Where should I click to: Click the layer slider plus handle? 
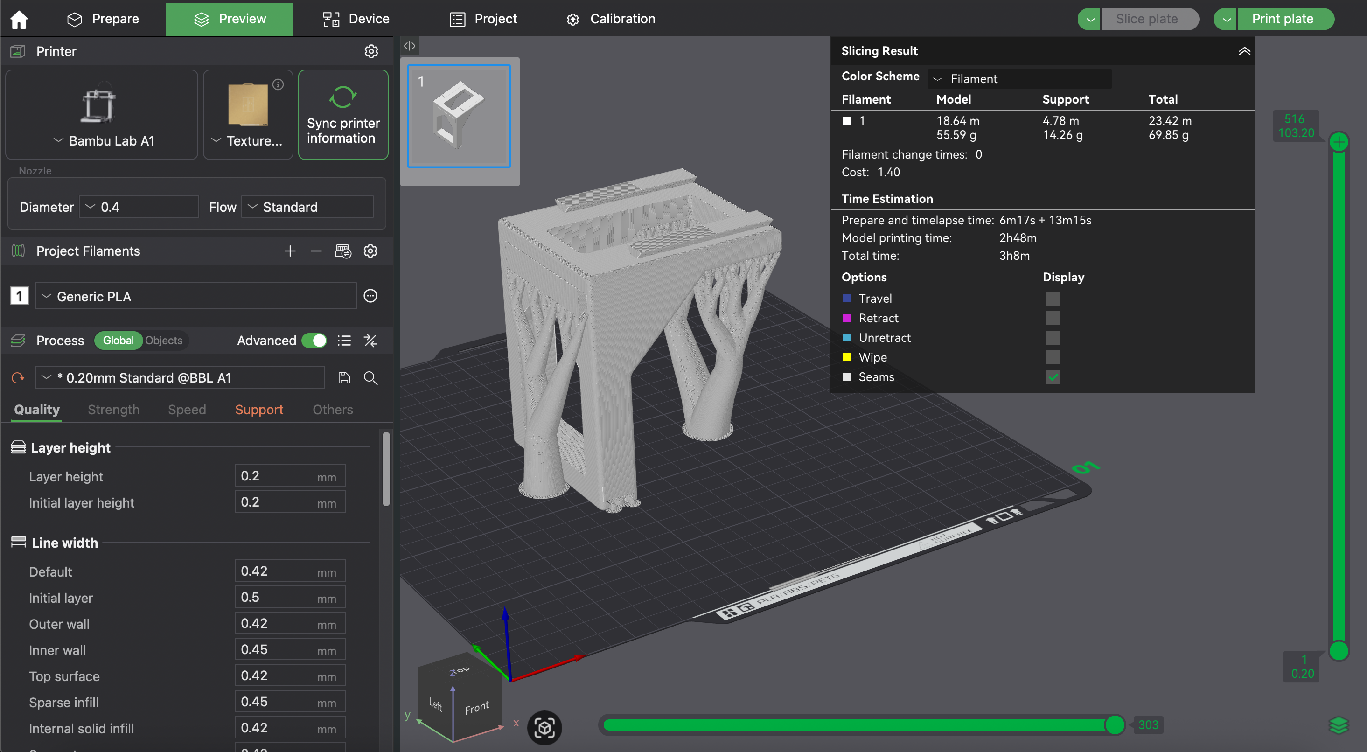(x=1339, y=142)
